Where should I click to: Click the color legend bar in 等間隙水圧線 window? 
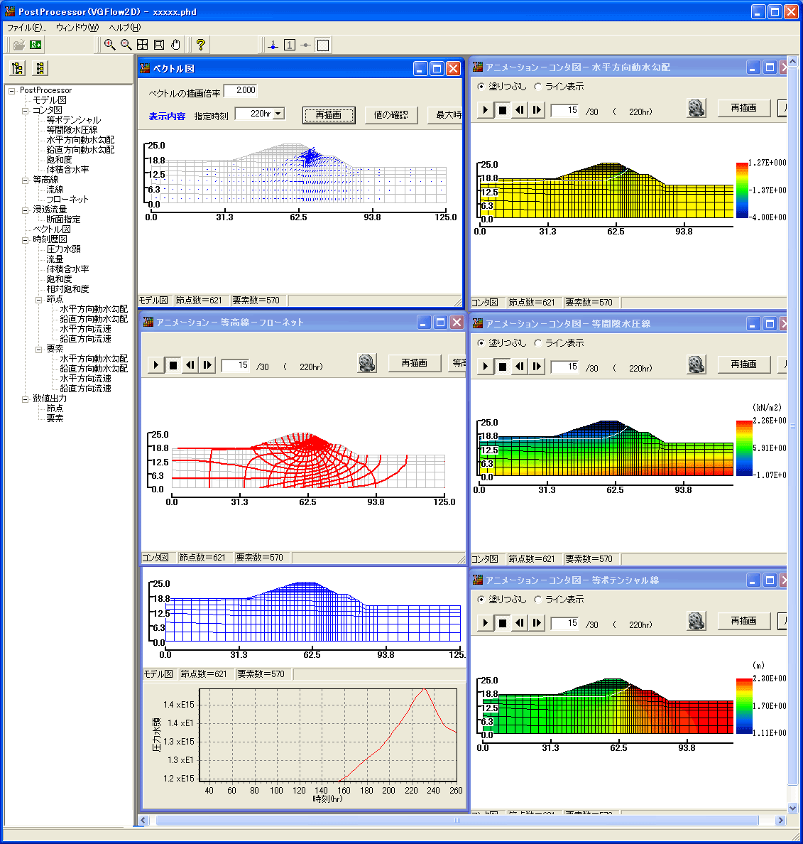pyautogui.click(x=743, y=448)
